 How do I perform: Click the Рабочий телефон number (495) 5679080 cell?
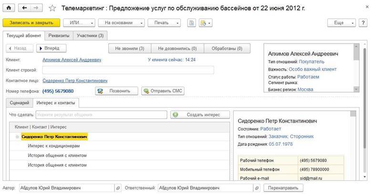pos(320,161)
